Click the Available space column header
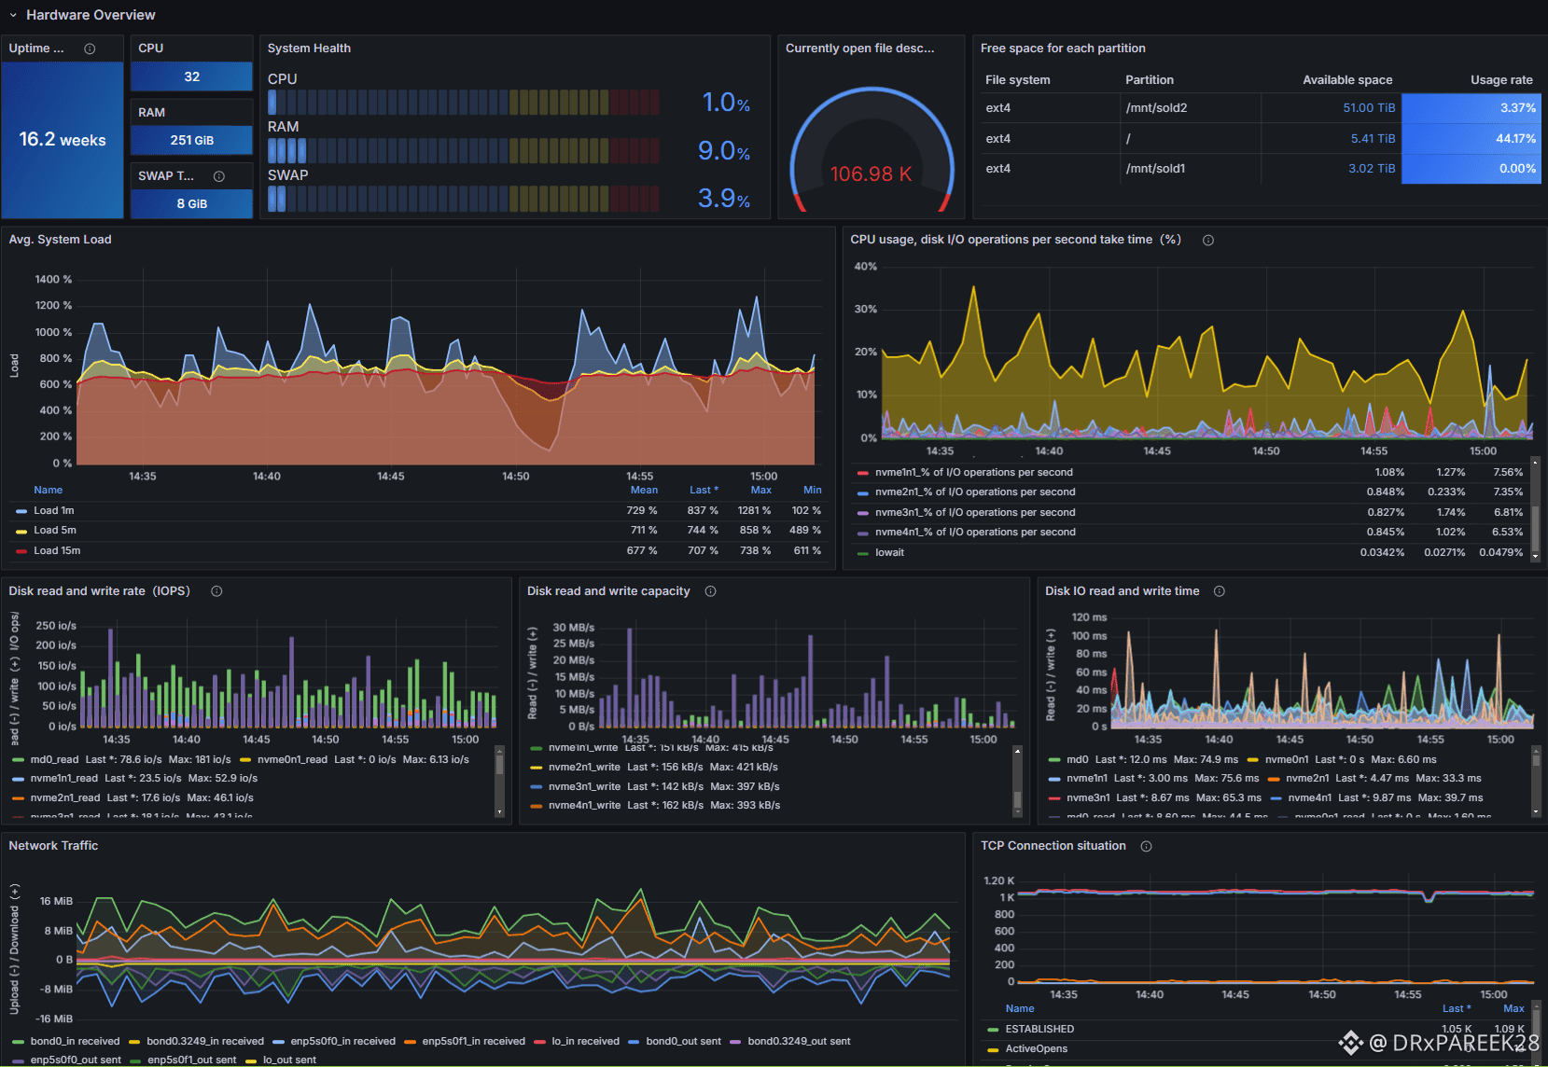Viewport: 1548px width, 1067px height. click(1346, 80)
